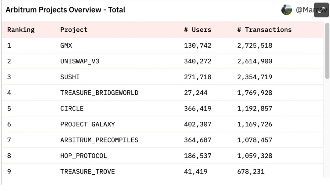The width and height of the screenshot is (330, 191).
Task: Open the author's profile avatar
Action: pos(286,10)
